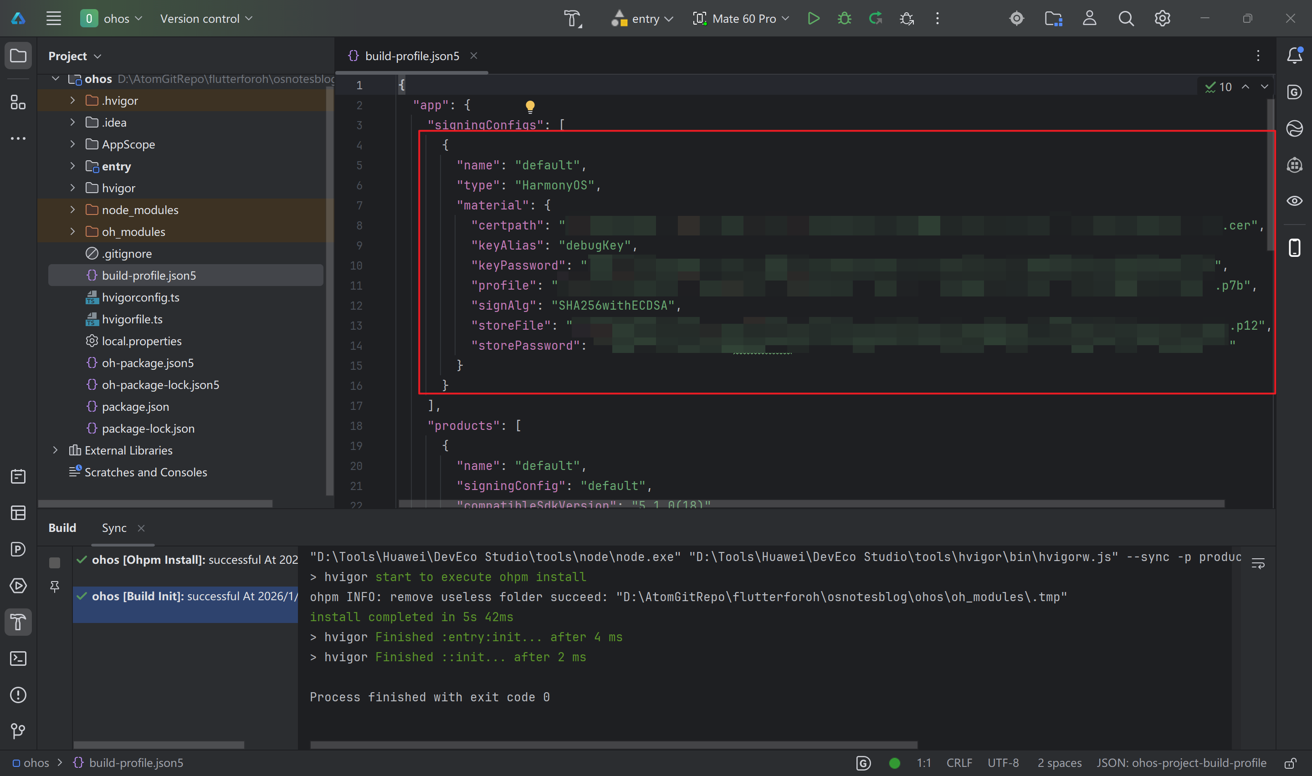The width and height of the screenshot is (1312, 776).
Task: Open the Settings gear icon
Action: (x=1162, y=19)
